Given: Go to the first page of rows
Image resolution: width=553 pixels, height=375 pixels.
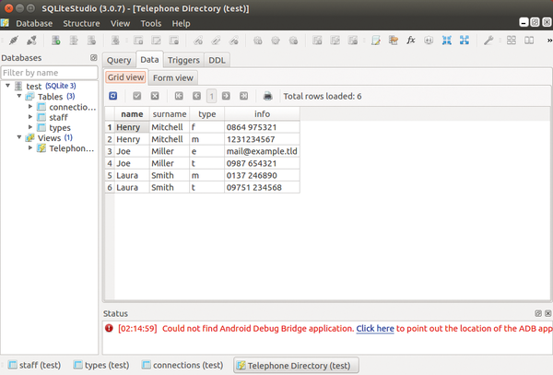Looking at the screenshot, I should 179,96.
